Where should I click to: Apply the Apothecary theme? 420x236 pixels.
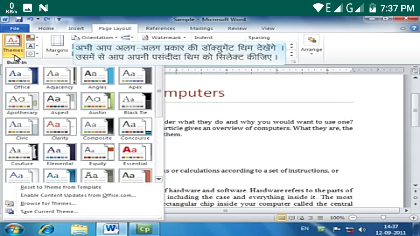click(22, 104)
